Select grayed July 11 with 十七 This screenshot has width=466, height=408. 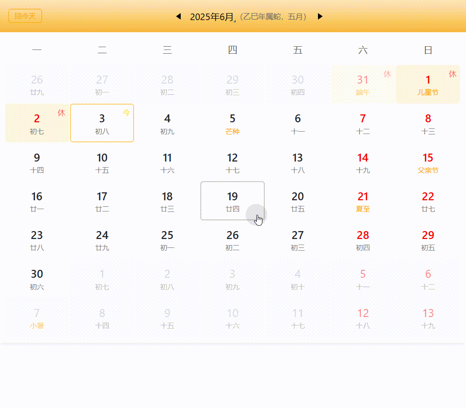[x=298, y=317]
